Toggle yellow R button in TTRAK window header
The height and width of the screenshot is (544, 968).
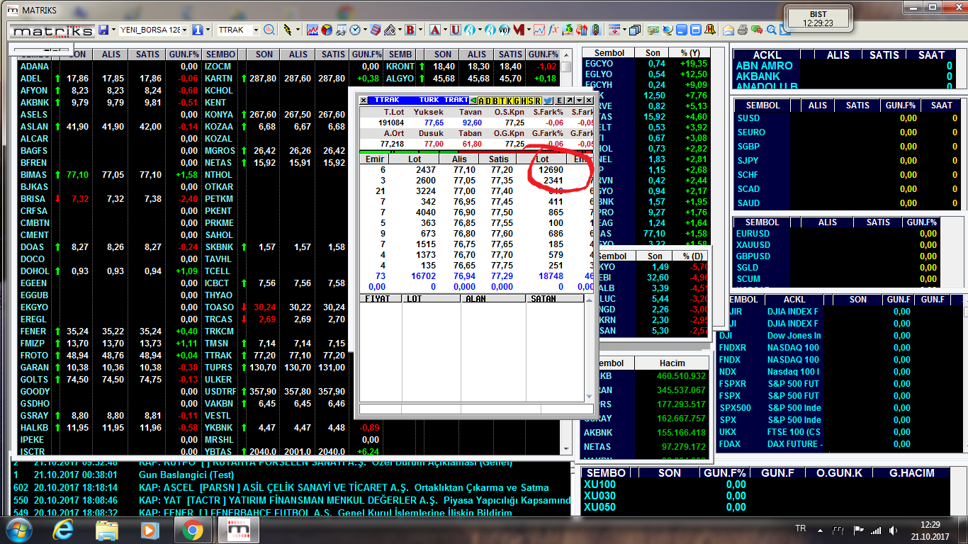point(538,100)
